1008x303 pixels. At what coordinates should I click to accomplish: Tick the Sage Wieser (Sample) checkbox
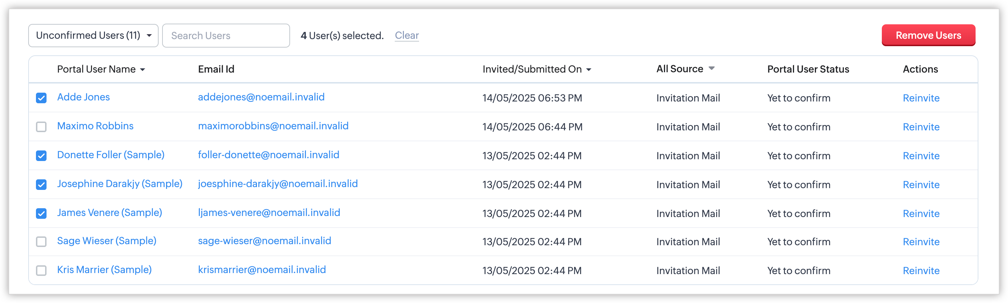[41, 242]
